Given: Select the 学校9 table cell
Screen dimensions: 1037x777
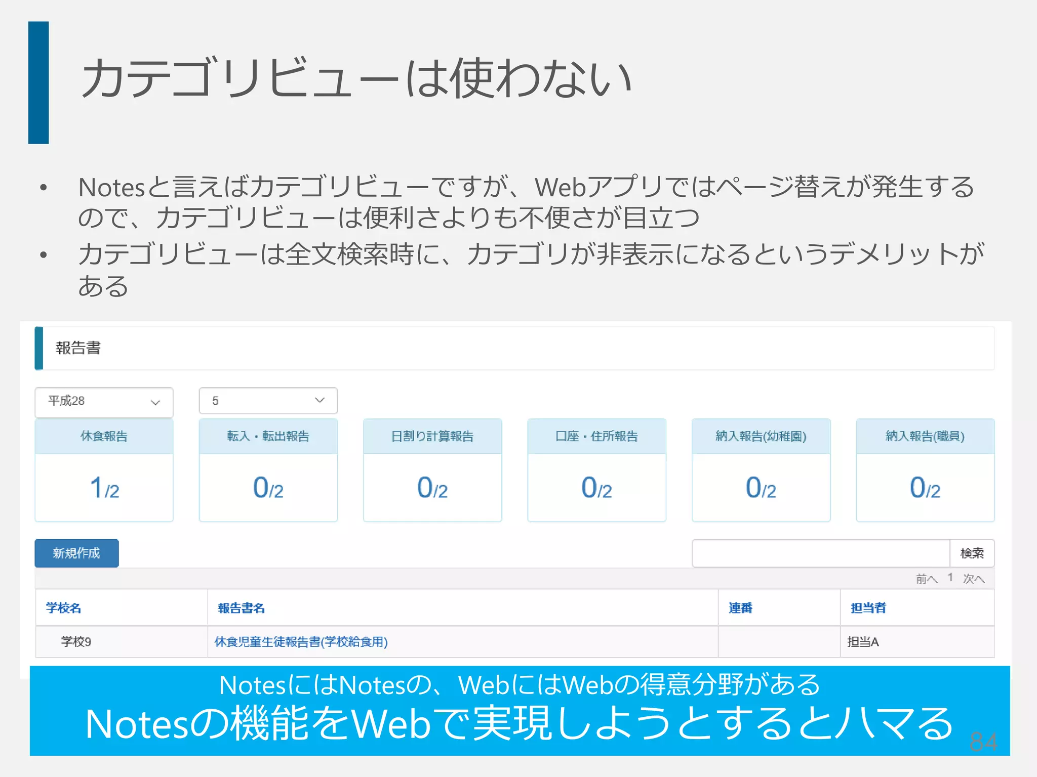Looking at the screenshot, I should (x=122, y=642).
